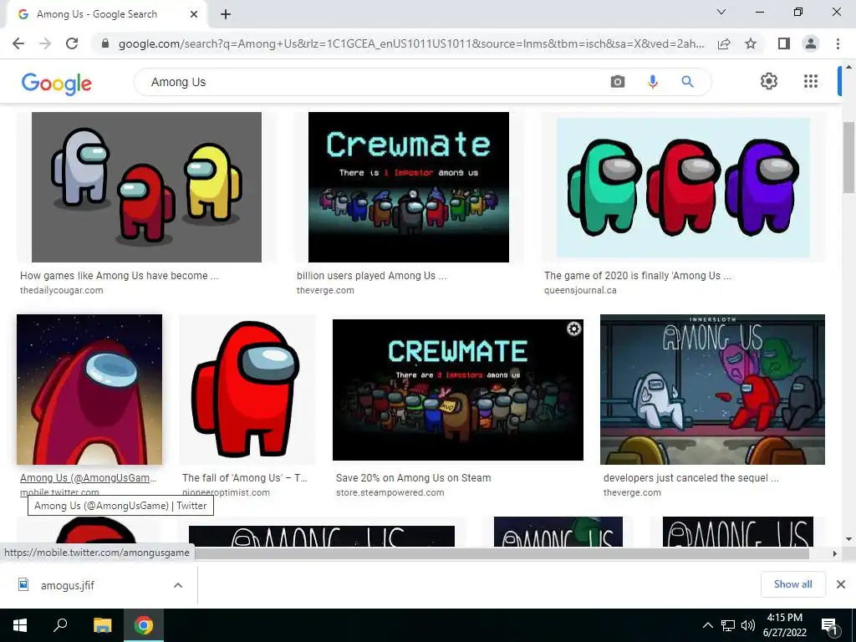The image size is (856, 642).
Task: Open a new tab with plus button
Action: click(x=226, y=15)
